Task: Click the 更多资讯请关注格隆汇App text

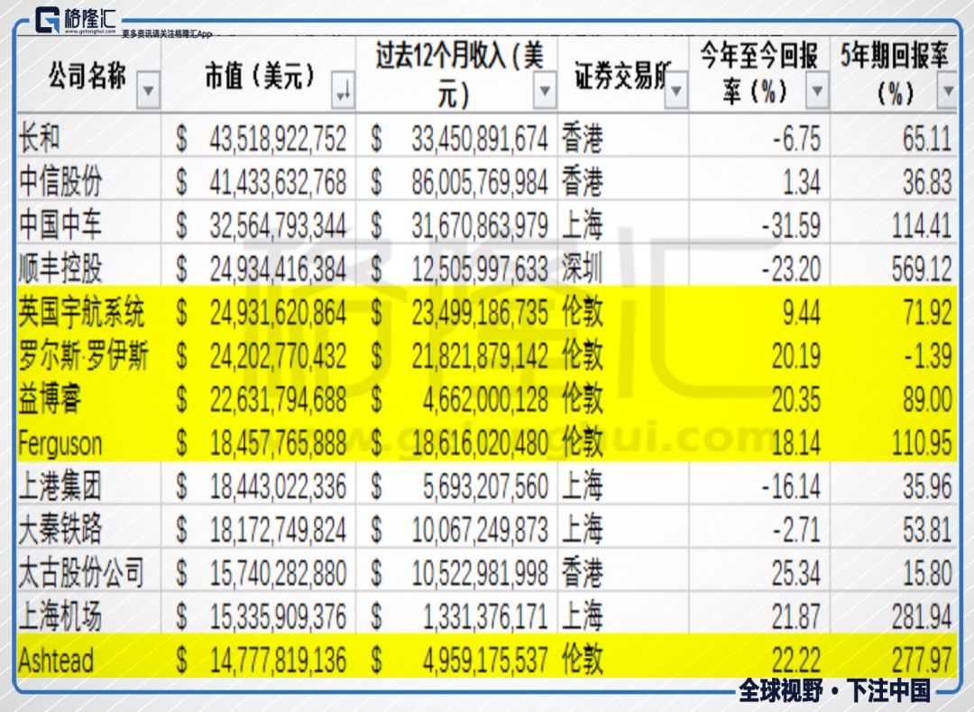Action: 167,33
